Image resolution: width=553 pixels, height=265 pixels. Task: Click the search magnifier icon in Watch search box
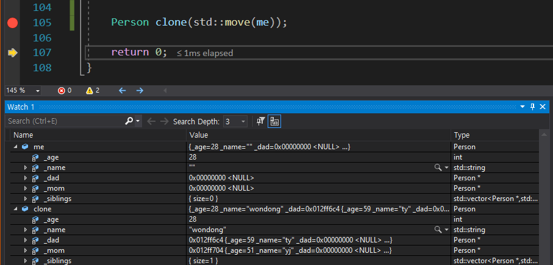pos(129,121)
